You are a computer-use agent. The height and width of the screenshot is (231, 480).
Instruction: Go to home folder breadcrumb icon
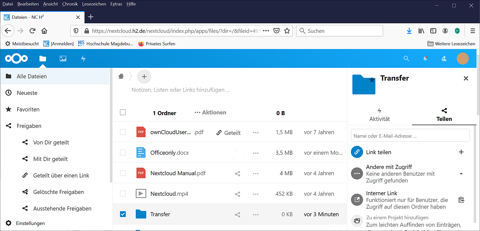click(x=121, y=76)
